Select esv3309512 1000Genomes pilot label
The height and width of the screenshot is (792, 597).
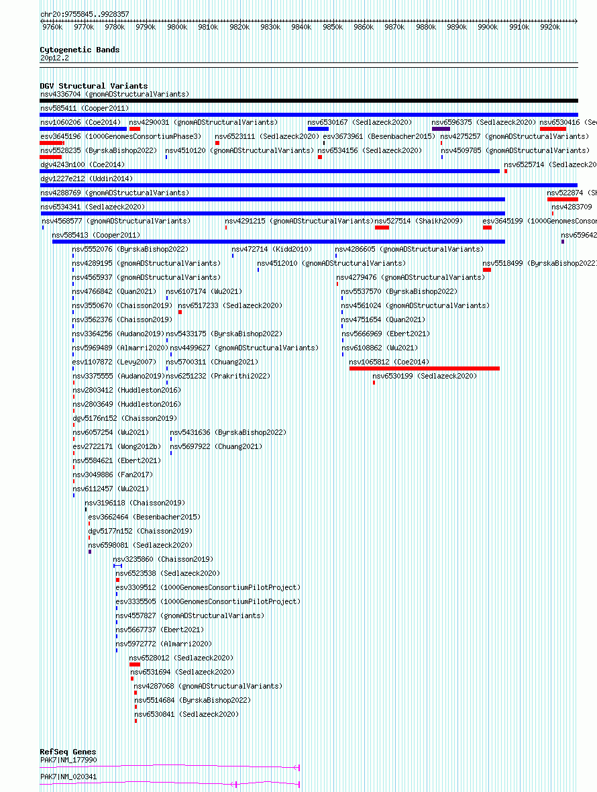point(208,589)
